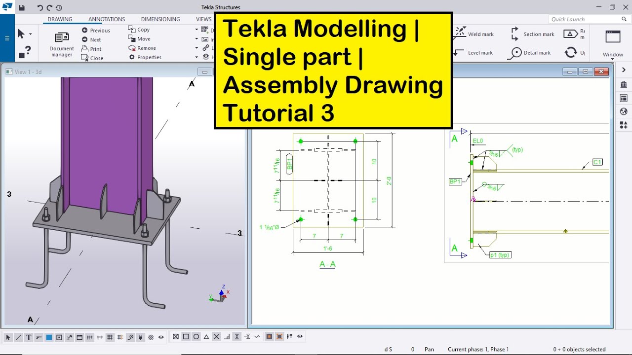
Task: Click the revision mark icon
Action: tap(570, 34)
